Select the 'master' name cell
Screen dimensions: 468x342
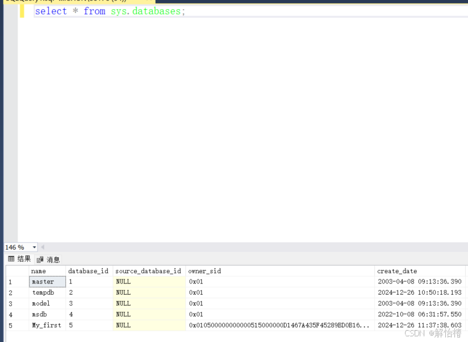pos(48,282)
